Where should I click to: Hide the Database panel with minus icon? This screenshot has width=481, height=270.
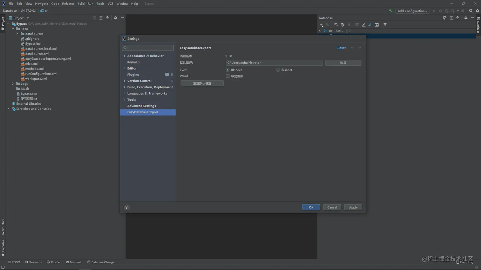(472, 18)
